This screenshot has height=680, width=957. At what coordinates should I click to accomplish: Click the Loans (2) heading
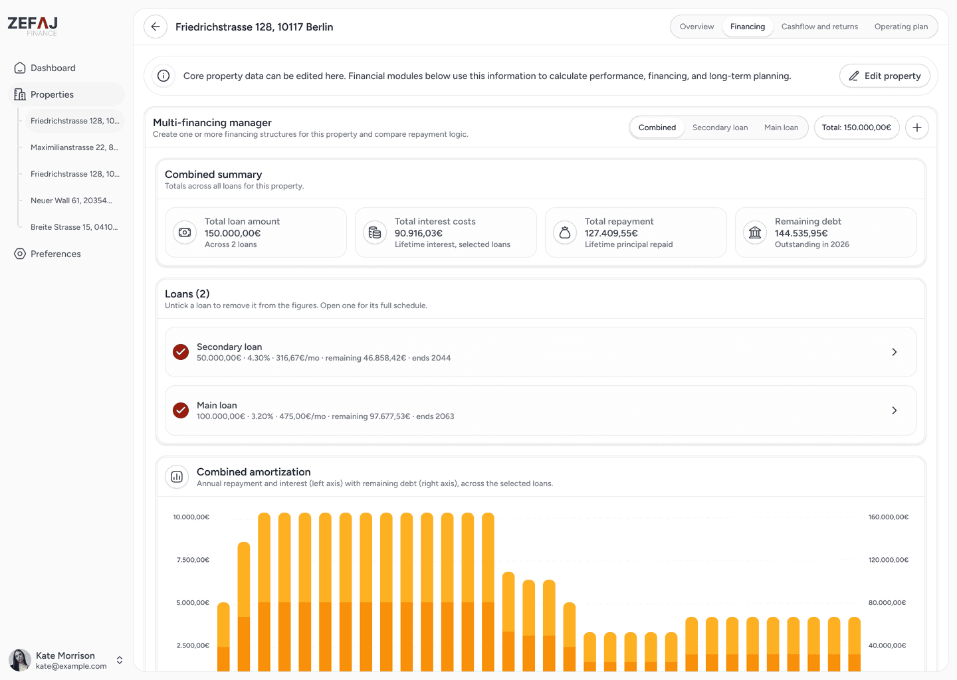[187, 294]
